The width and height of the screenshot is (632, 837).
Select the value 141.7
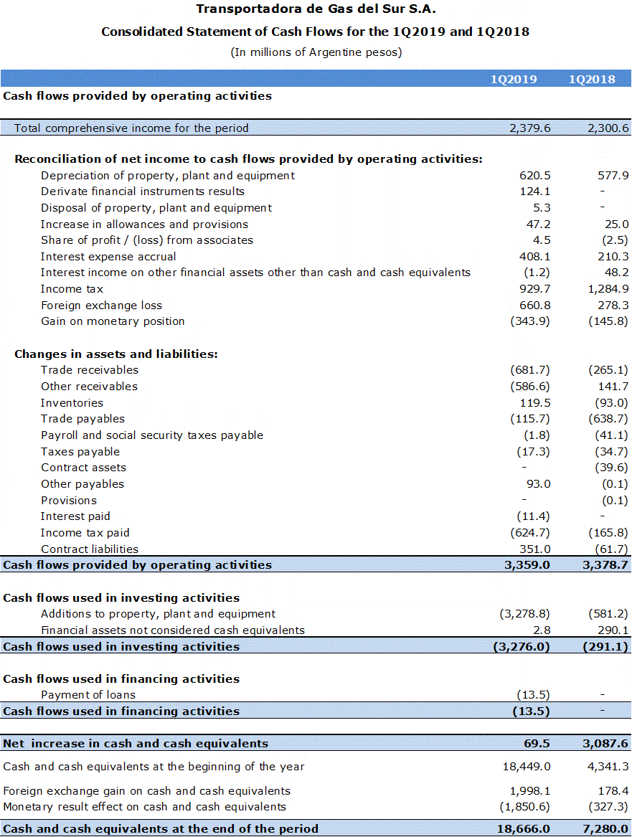613,387
